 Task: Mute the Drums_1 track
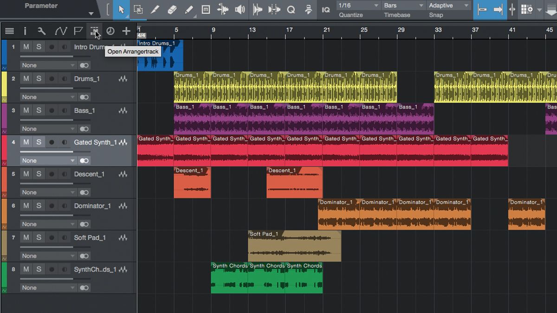click(x=26, y=78)
